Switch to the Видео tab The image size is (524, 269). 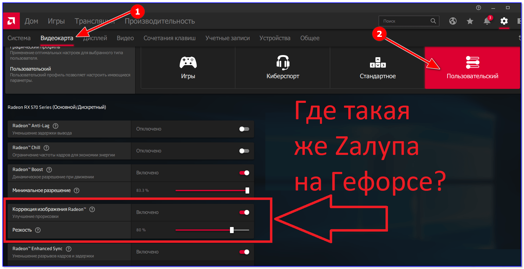pyautogui.click(x=125, y=38)
